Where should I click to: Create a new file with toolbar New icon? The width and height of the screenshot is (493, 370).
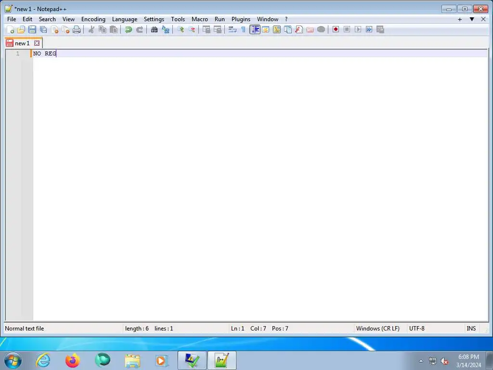point(11,29)
